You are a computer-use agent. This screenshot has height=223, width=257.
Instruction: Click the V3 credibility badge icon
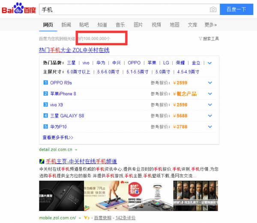point(86,218)
